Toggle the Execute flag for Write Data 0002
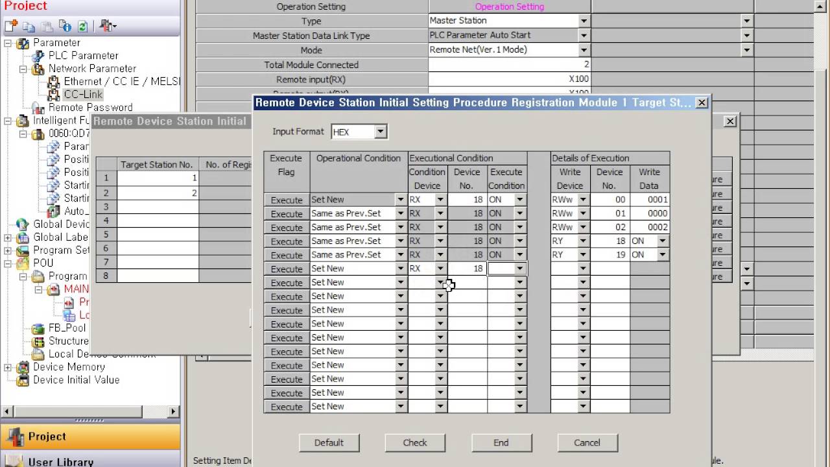Image resolution: width=830 pixels, height=467 pixels. point(287,228)
